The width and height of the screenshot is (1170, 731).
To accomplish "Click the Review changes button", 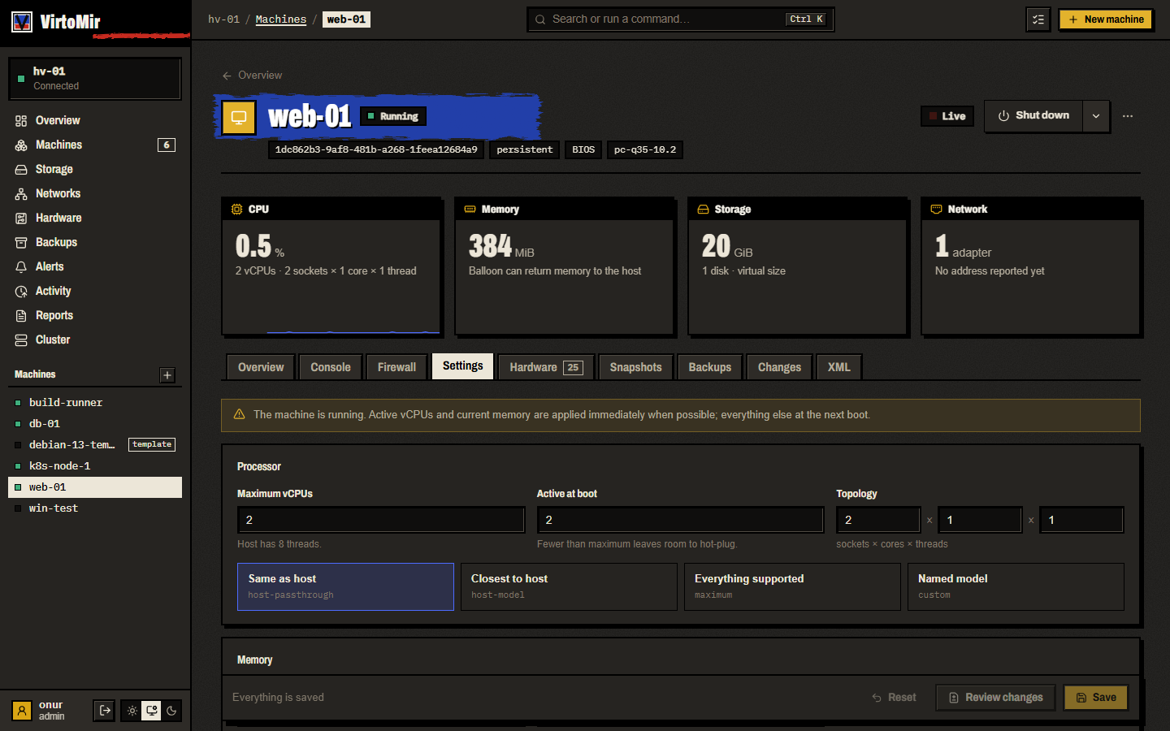I will pyautogui.click(x=995, y=697).
